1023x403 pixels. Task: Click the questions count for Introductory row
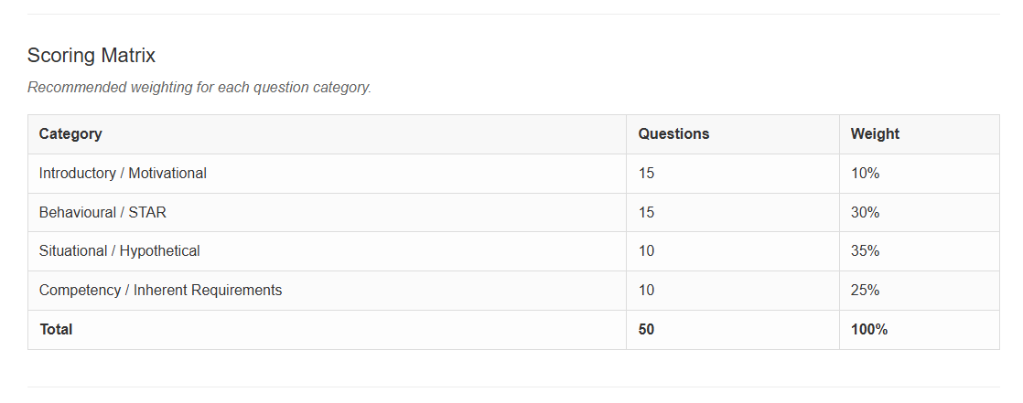coord(733,174)
